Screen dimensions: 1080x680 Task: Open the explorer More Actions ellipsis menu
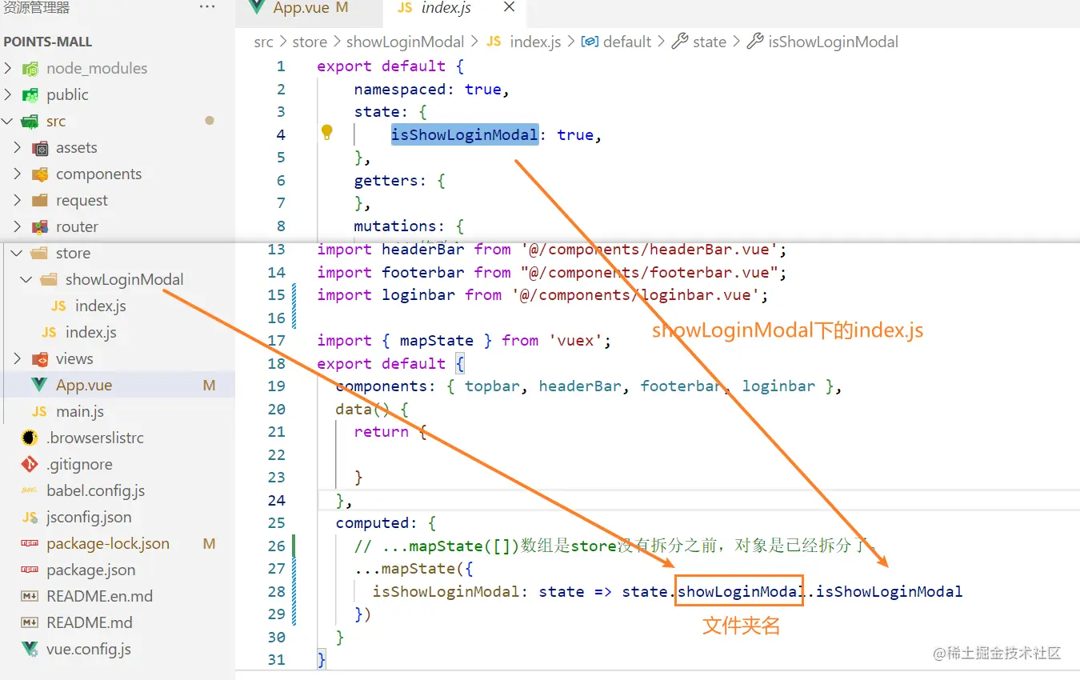(207, 7)
